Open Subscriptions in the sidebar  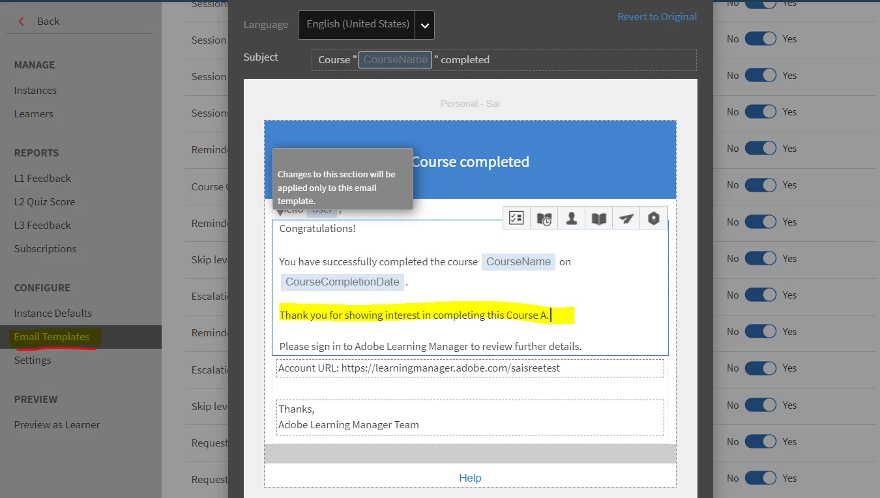45,249
